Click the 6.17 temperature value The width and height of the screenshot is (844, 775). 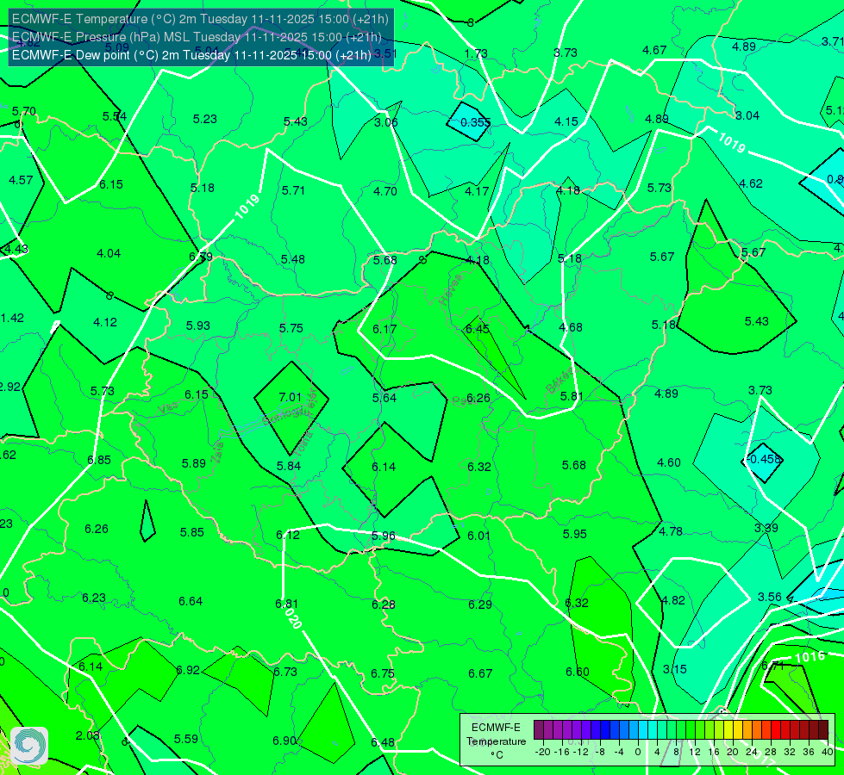pyautogui.click(x=384, y=329)
